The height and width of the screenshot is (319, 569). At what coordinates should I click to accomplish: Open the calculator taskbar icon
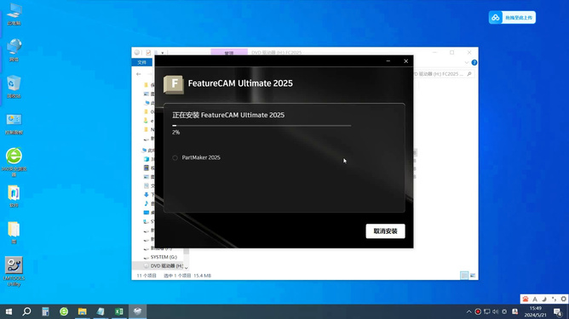pyautogui.click(x=45, y=311)
